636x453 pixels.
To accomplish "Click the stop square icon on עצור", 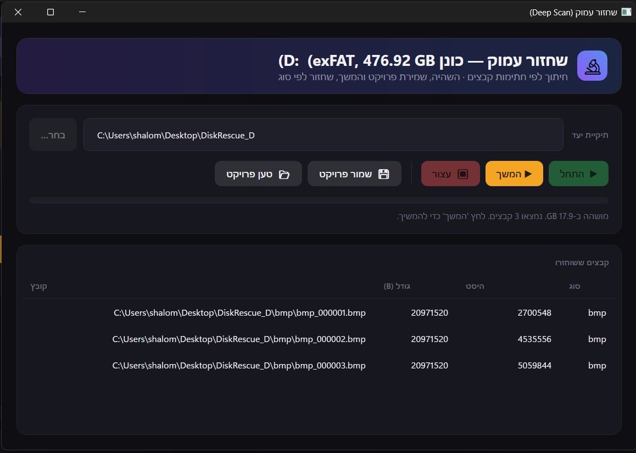I will pyautogui.click(x=463, y=174).
